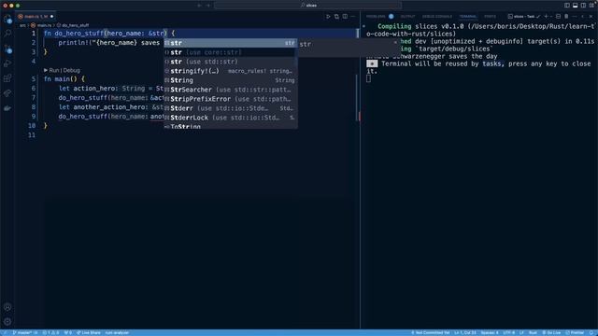Click the Run play icon in editor toolbar
Image resolution: width=598 pixels, height=336 pixels.
[x=328, y=17]
